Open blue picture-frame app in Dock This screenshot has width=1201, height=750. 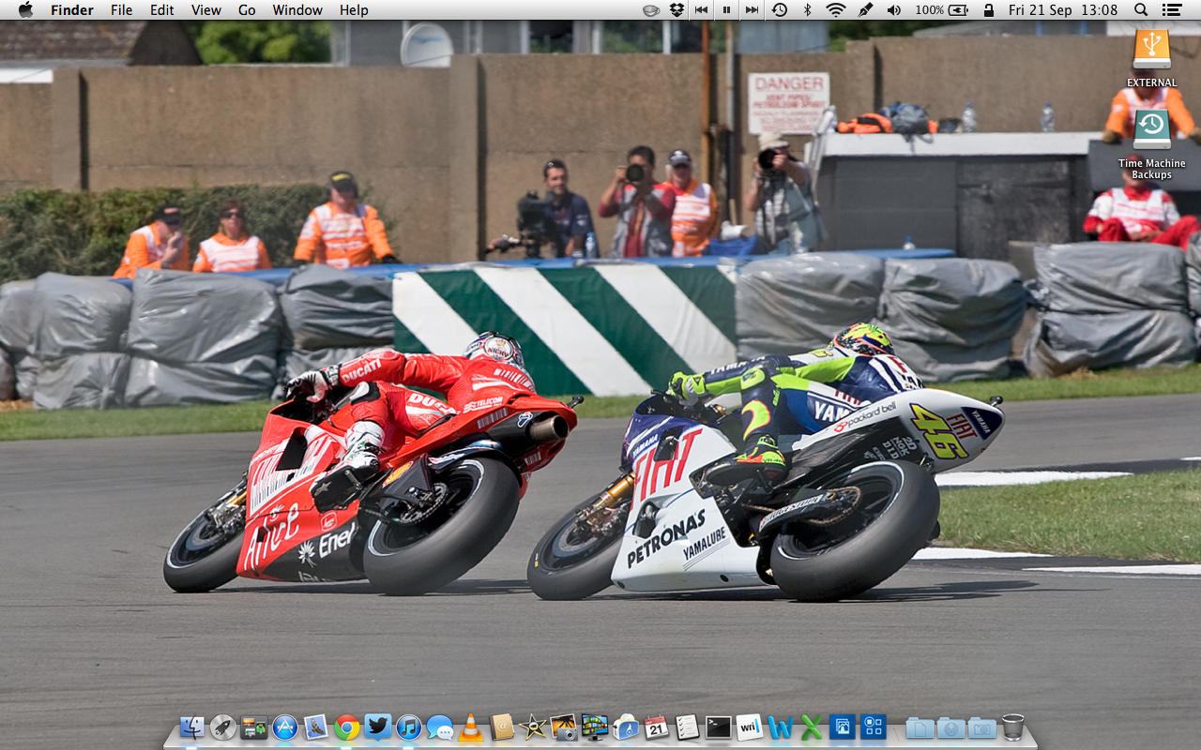(843, 727)
